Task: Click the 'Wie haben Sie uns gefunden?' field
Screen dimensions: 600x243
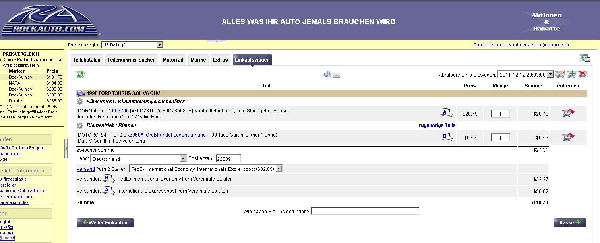Action: [365, 211]
